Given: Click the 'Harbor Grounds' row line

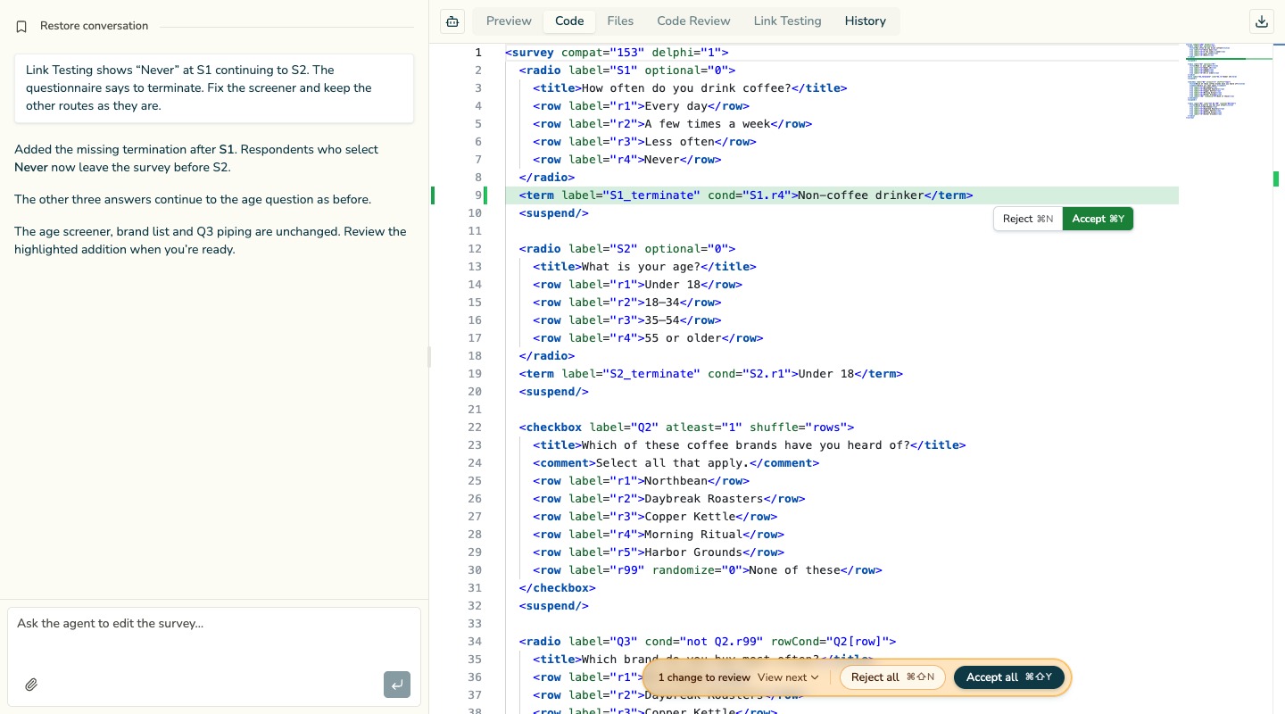Looking at the screenshot, I should pos(659,552).
